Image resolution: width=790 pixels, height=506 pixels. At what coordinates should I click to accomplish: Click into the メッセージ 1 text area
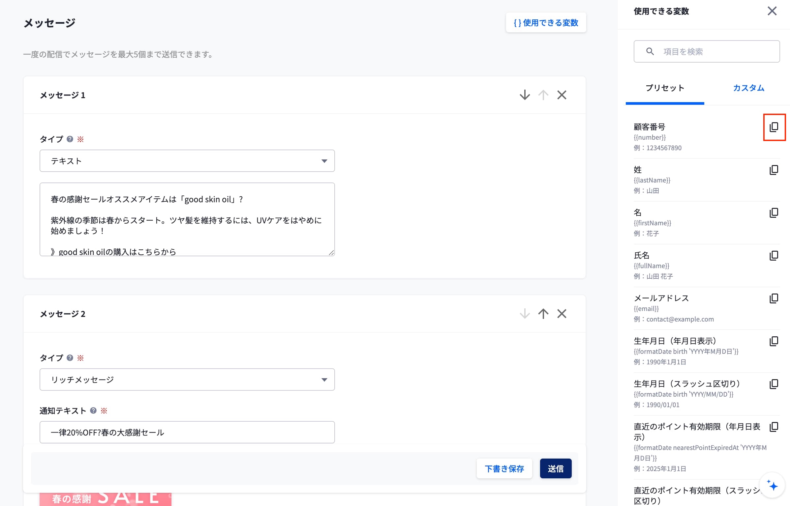click(187, 219)
